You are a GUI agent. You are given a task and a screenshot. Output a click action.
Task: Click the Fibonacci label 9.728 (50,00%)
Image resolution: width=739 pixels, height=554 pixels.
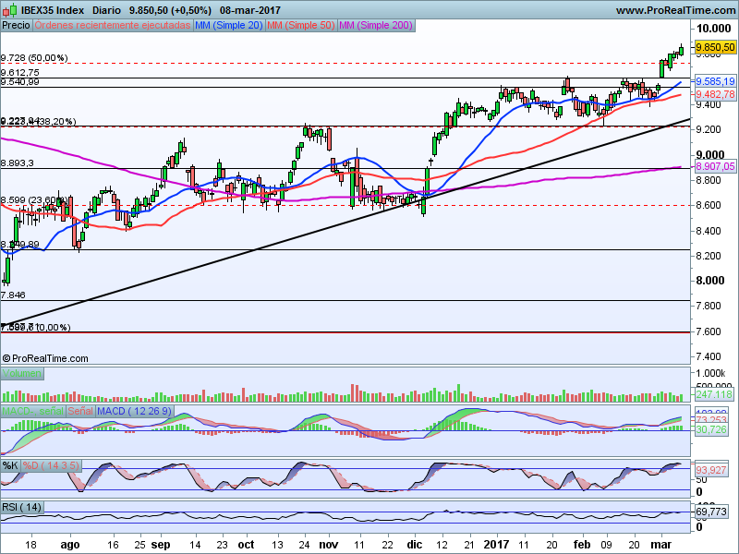(x=34, y=58)
